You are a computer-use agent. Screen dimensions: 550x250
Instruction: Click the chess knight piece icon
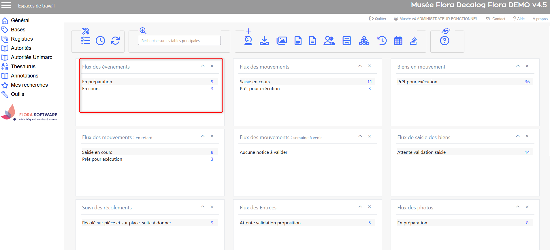coord(248,41)
